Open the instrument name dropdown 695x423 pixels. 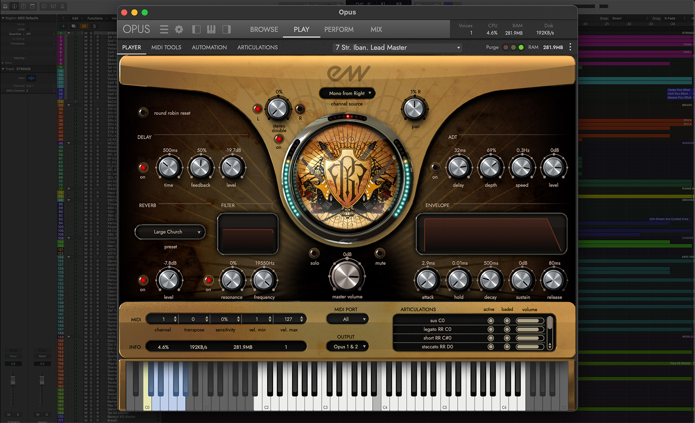click(398, 48)
